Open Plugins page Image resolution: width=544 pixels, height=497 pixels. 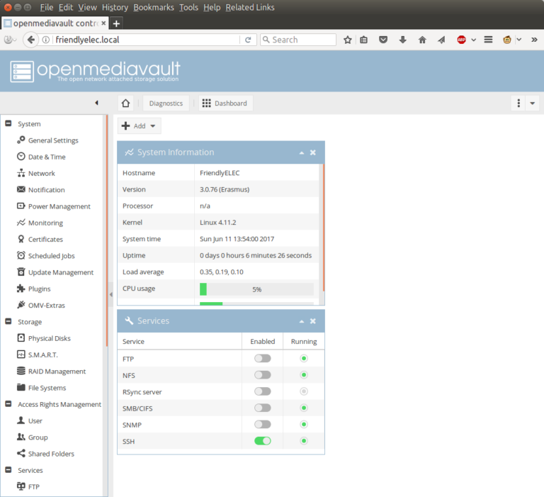pos(39,289)
